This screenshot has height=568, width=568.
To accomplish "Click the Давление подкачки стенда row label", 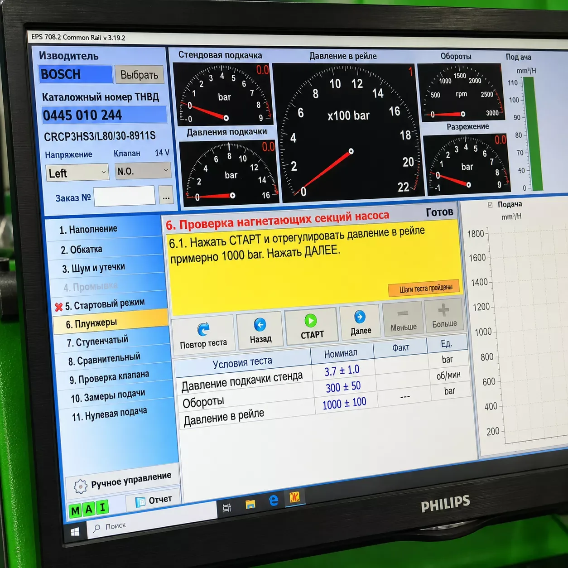I will pos(242,380).
